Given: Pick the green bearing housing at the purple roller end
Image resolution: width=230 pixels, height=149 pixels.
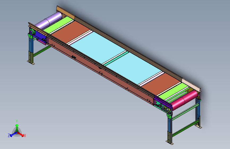Looking at the screenshot, I should click(x=32, y=31).
